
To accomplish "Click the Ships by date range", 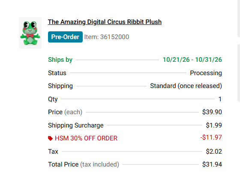I will (x=192, y=60).
